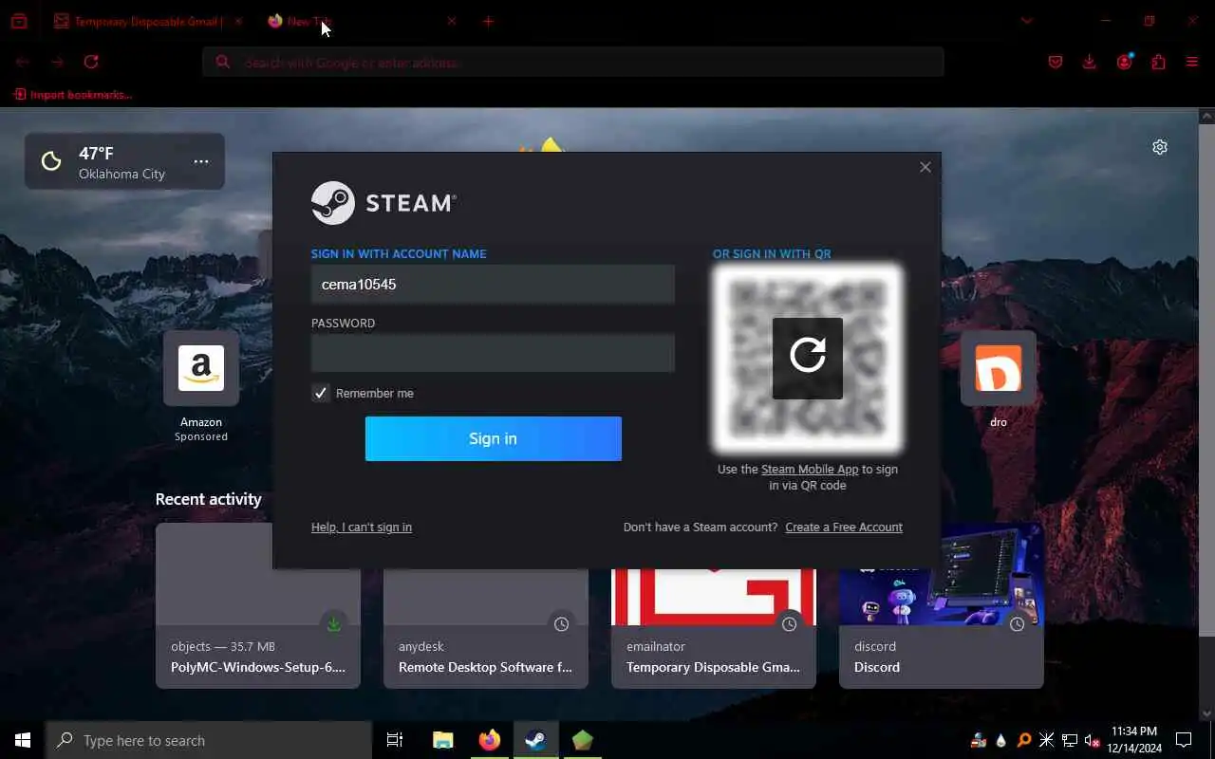The width and height of the screenshot is (1215, 759).
Task: Click the muted volume tray icon
Action: (x=1093, y=740)
